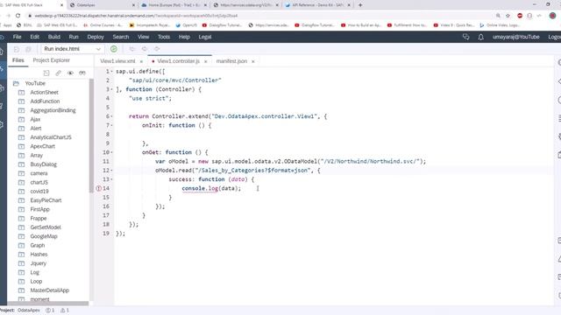The width and height of the screenshot is (561, 315).
Task: Click the Save All icon beside Save
Action: pos(28,49)
